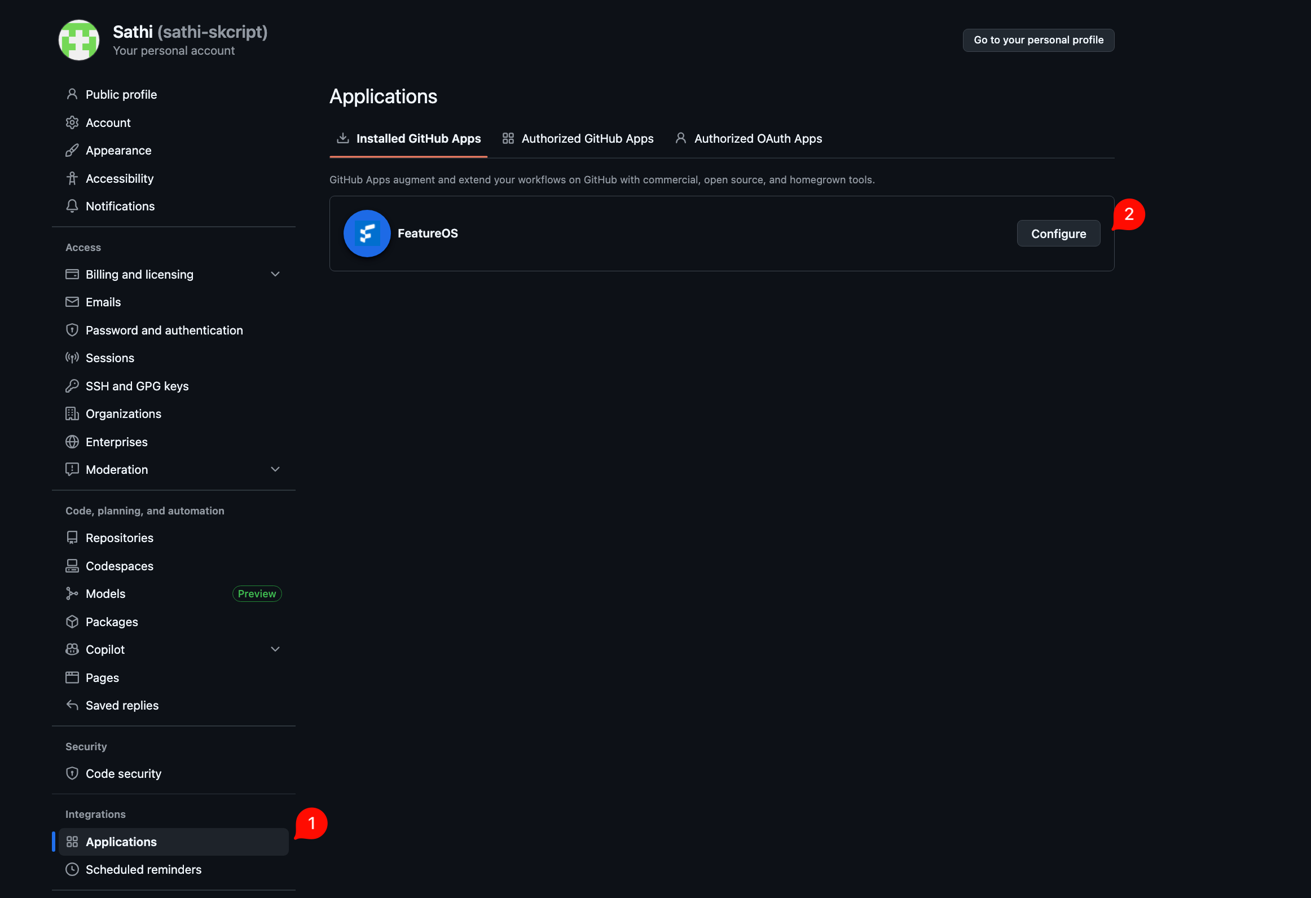Open Pages settings
1311x898 pixels.
tap(174, 677)
